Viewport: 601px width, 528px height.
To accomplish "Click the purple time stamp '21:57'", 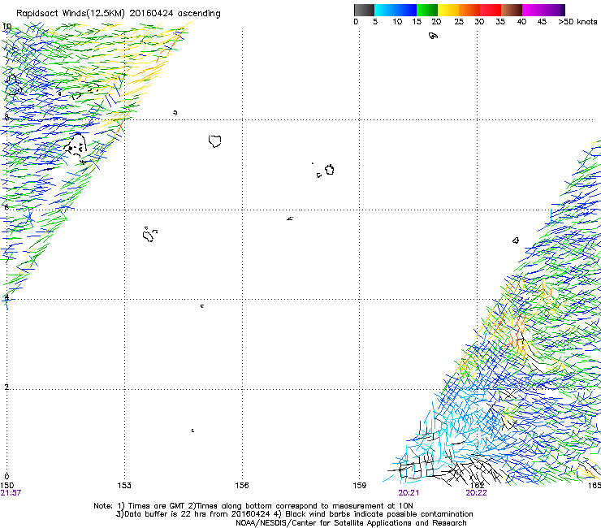I will point(11,493).
